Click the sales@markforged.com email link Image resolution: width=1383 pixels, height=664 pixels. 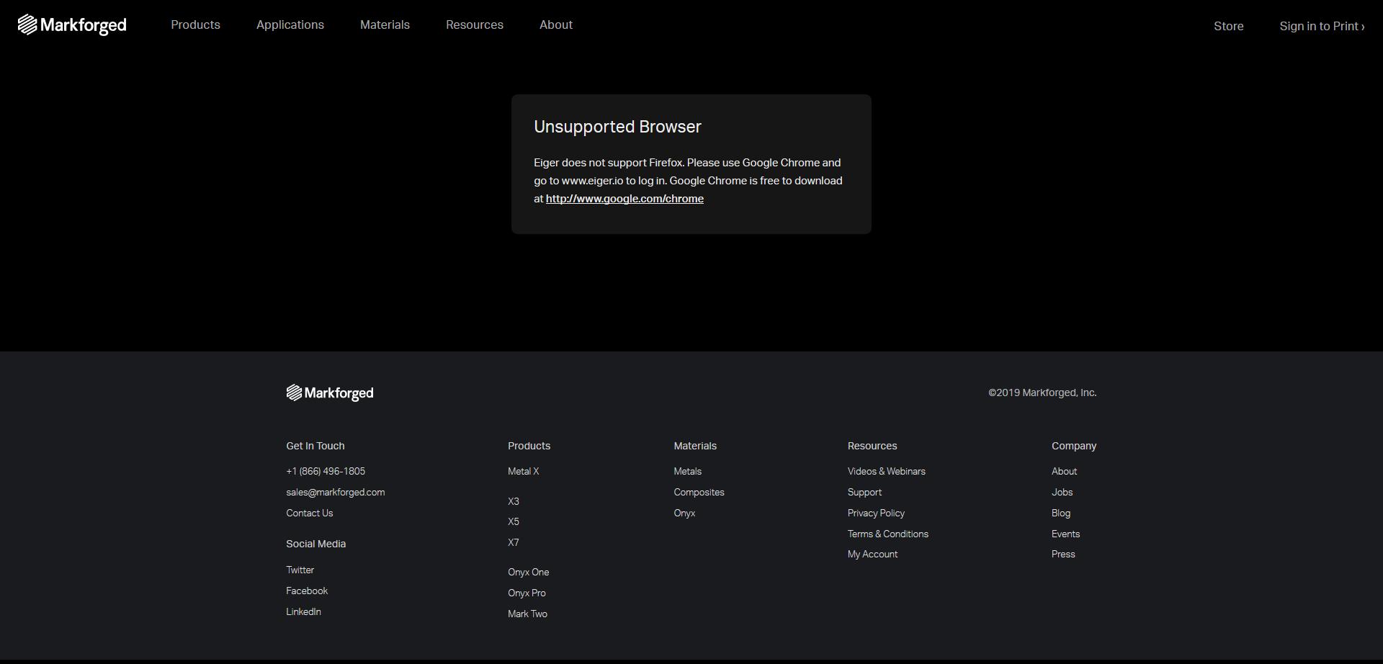(335, 492)
